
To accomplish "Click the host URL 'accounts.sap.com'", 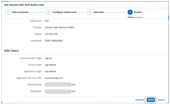I will [x=54, y=78].
